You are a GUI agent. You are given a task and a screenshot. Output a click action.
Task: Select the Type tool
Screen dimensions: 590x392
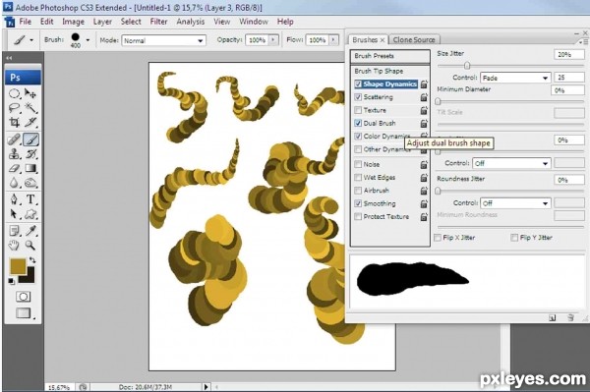coord(30,199)
